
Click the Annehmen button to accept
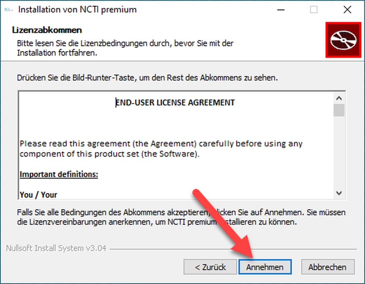point(265,267)
